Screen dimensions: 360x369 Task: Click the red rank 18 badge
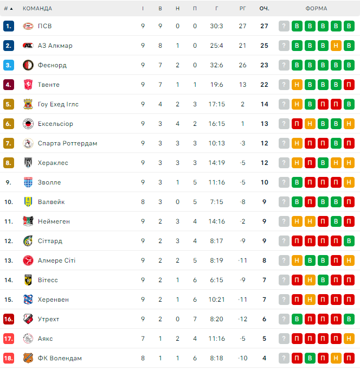[x=8, y=358]
